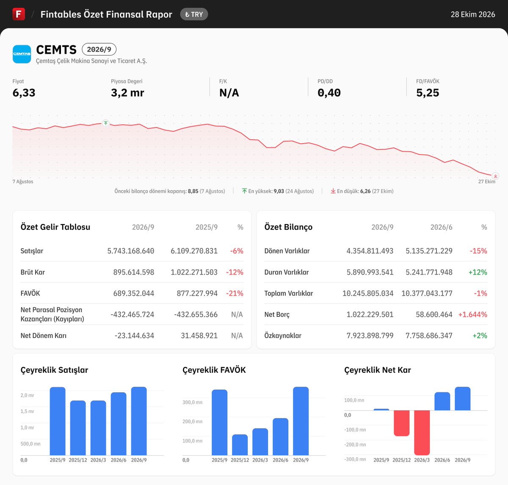Click the CEMTS ticker name
The height and width of the screenshot is (485, 508).
[56, 50]
